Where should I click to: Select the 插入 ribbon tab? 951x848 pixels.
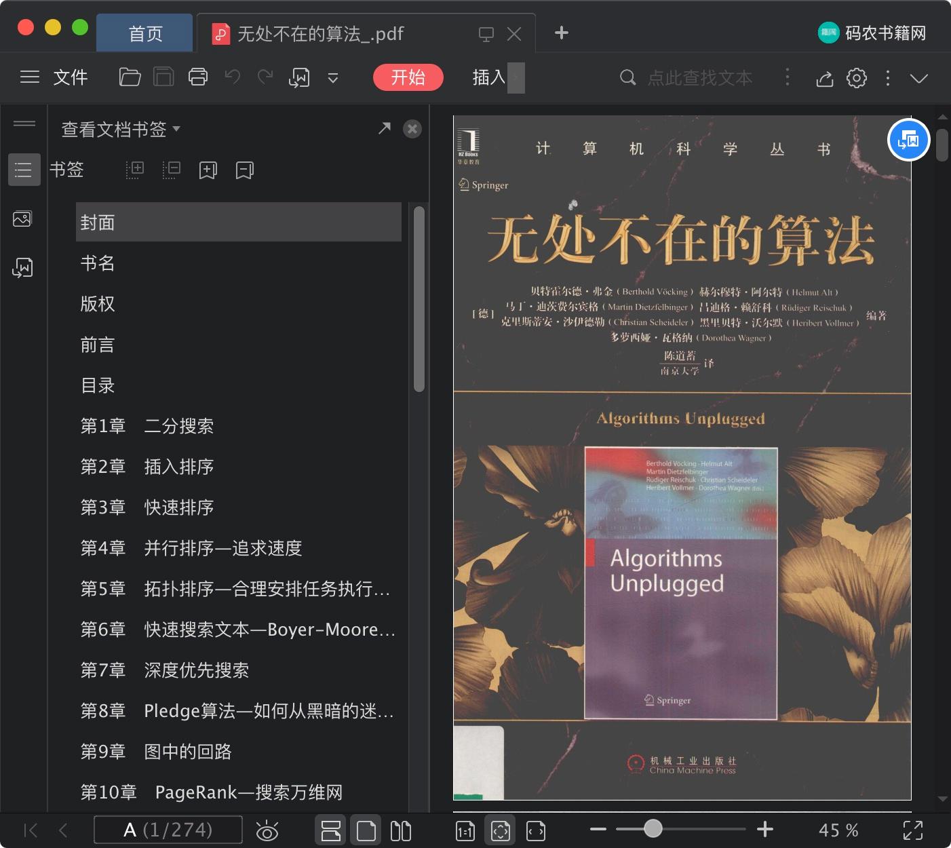[489, 77]
